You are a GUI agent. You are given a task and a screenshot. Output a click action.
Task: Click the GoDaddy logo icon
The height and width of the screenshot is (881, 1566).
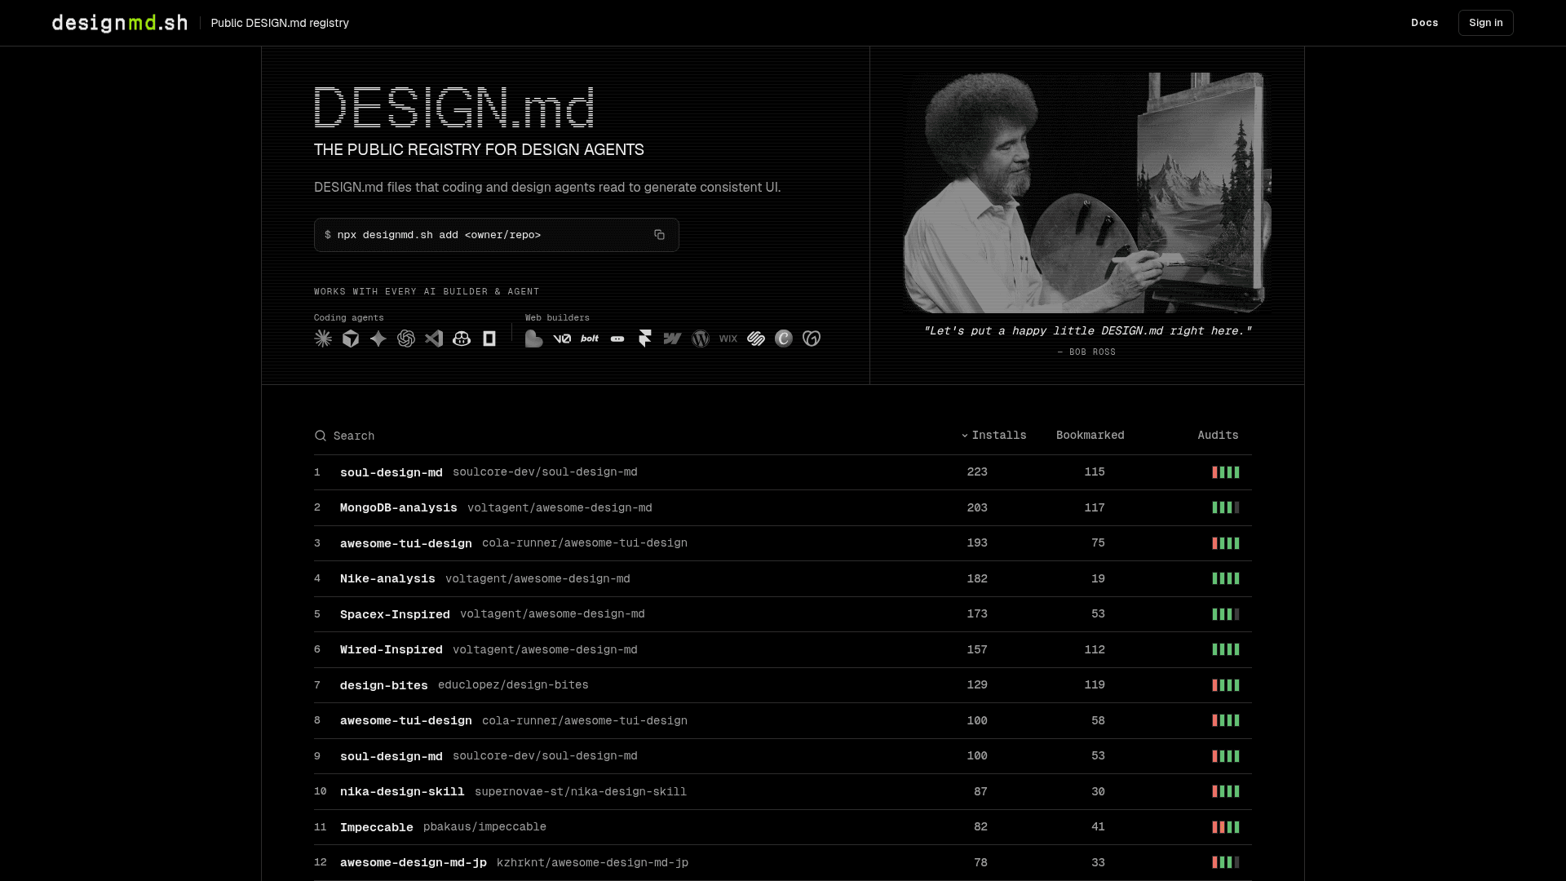point(812,339)
